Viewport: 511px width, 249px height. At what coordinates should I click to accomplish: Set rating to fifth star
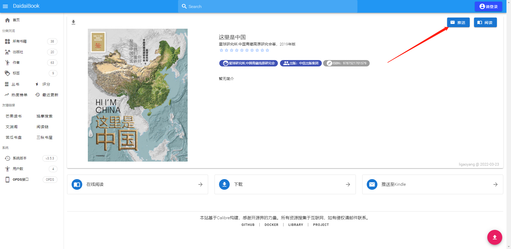242,50
